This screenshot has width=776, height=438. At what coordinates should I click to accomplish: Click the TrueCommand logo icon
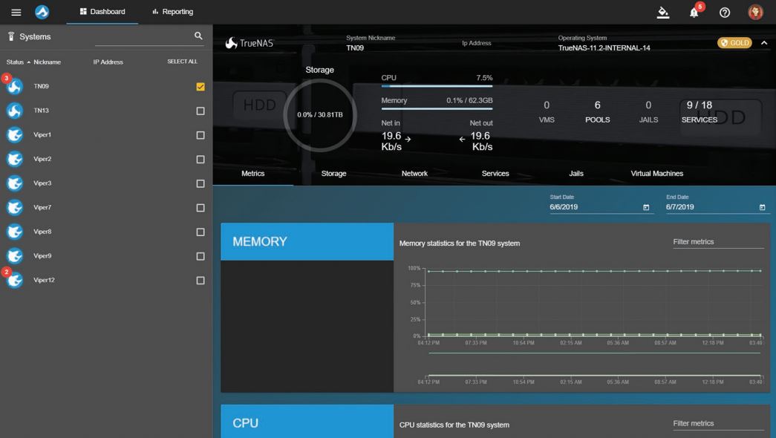[42, 12]
